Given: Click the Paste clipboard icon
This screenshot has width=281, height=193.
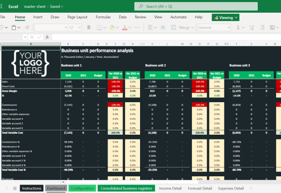Looking at the screenshot, I should (14, 27).
